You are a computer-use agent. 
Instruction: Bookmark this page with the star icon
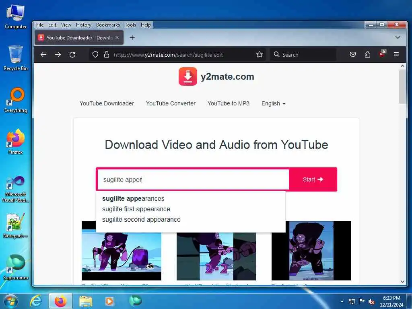260,55
